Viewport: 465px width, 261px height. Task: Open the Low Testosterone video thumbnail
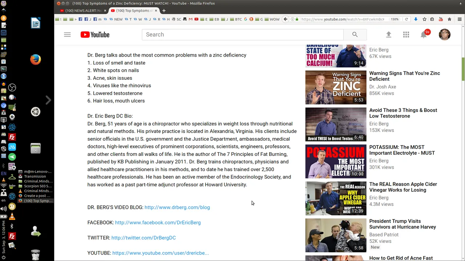pos(336,124)
